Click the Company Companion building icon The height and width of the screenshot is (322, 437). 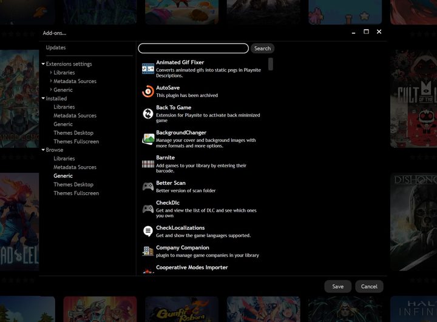coord(147,251)
